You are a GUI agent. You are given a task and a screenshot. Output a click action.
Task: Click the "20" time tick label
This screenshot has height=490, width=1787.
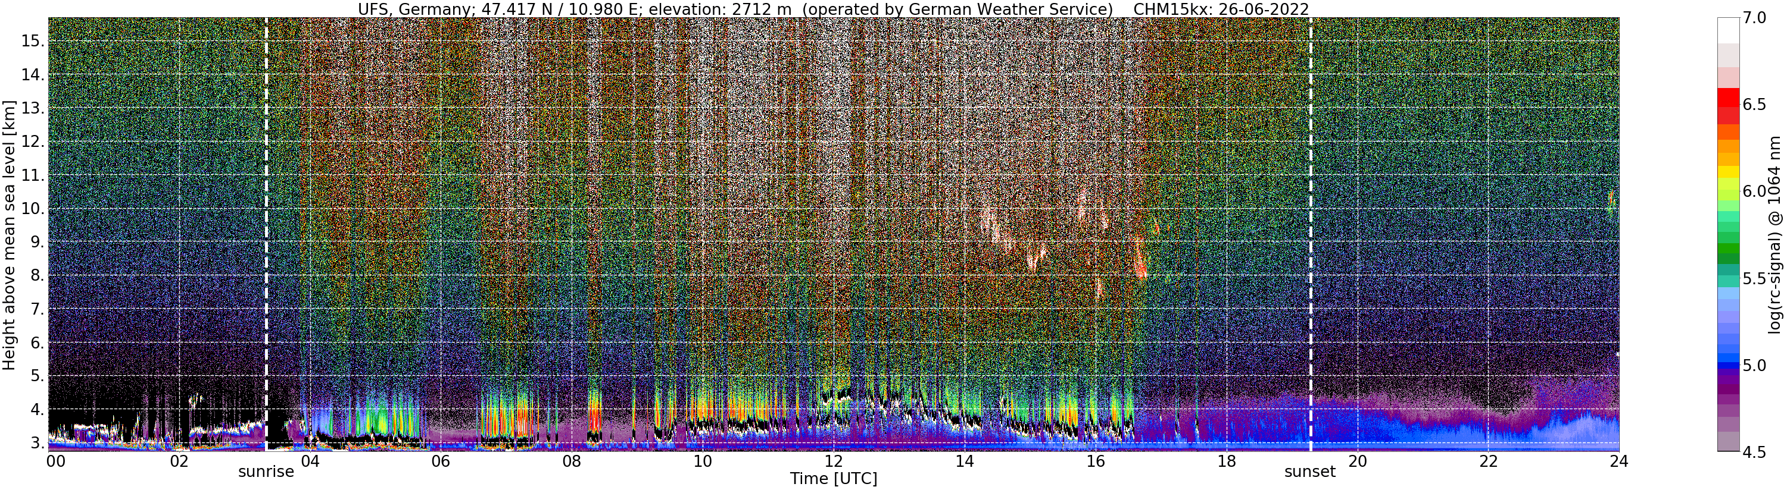(x=1356, y=461)
